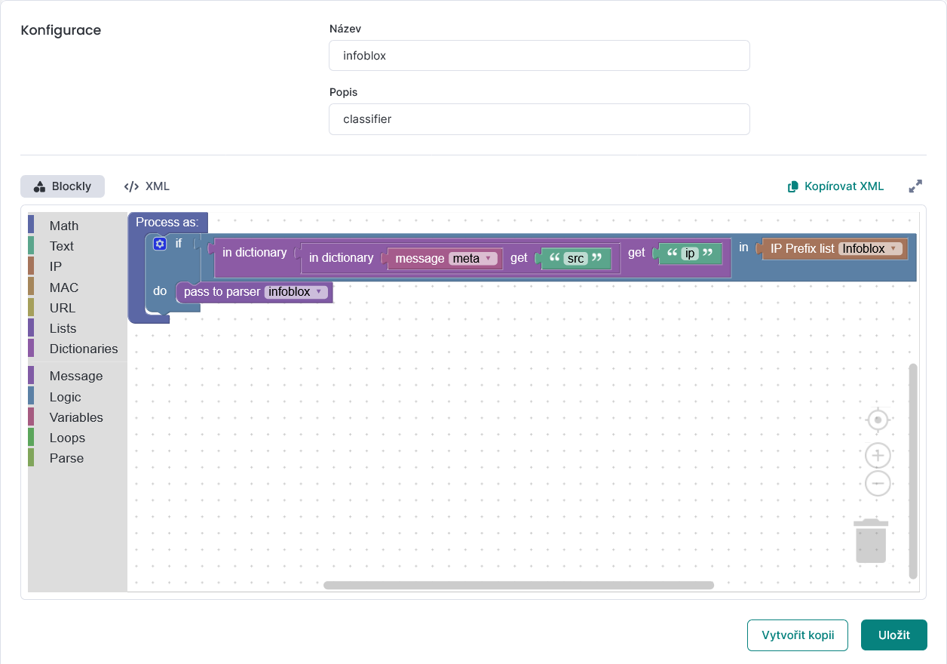The height and width of the screenshot is (664, 947).
Task: Zoom out with the minus icon
Action: 878,483
